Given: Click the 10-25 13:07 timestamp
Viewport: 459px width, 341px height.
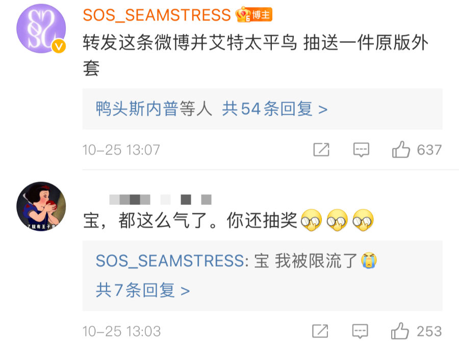Looking at the screenshot, I should pos(121,150).
